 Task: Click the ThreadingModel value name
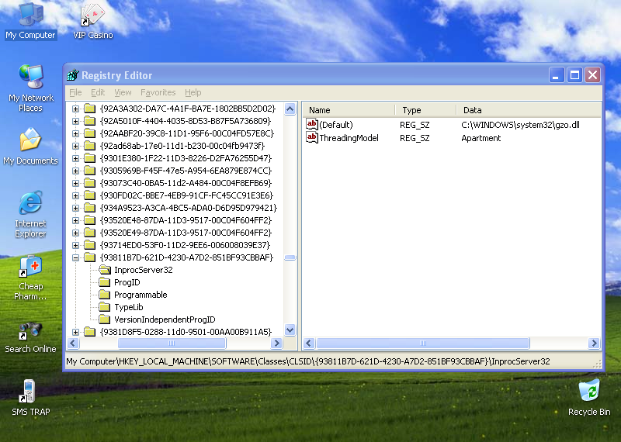pyautogui.click(x=349, y=138)
